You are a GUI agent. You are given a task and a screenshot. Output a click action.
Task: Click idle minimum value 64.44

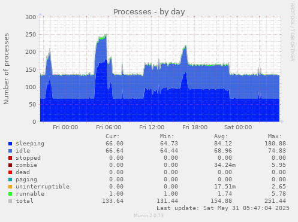[169, 151]
